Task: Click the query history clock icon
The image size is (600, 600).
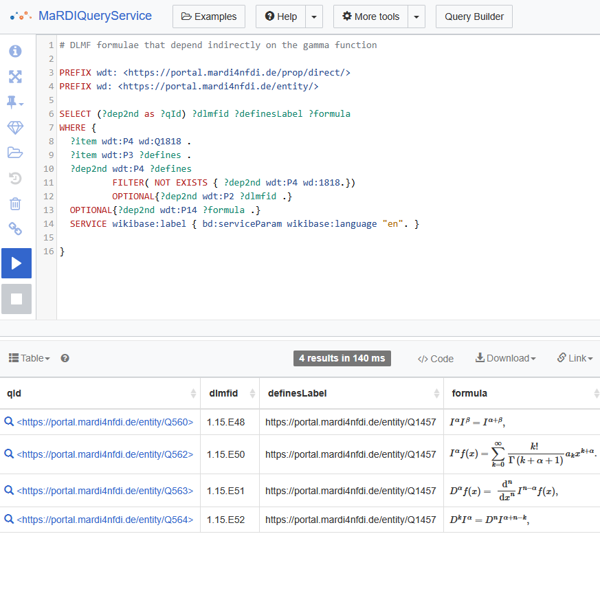Action: (x=15, y=178)
